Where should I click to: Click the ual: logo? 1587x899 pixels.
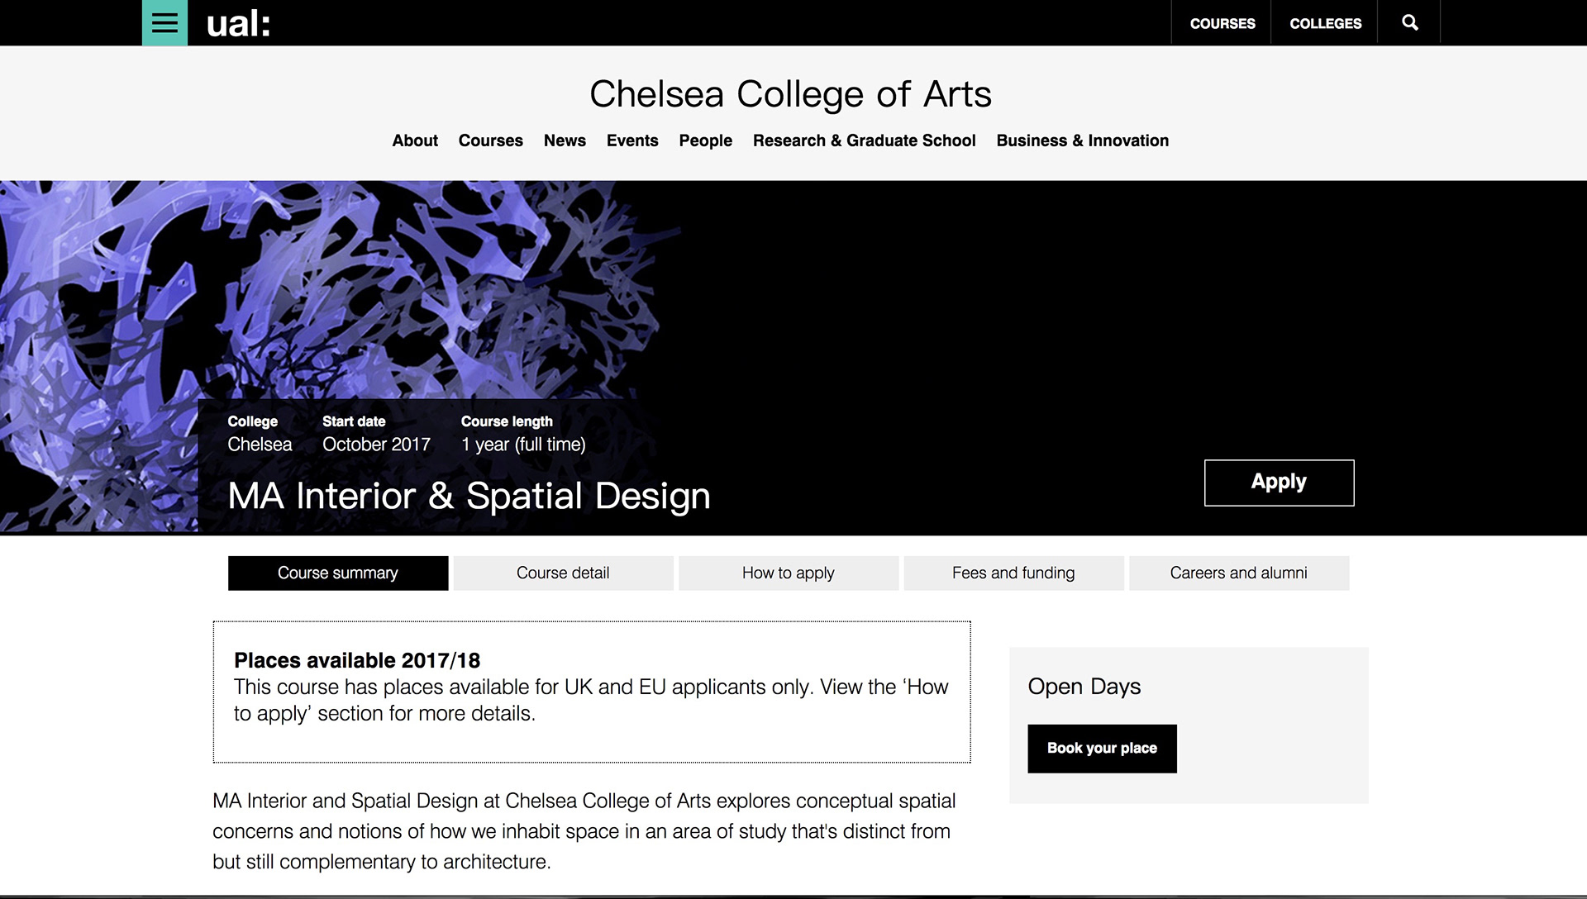[x=238, y=23]
